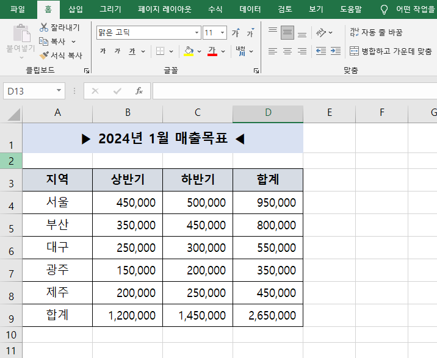Apply the red font color 가

click(212, 51)
